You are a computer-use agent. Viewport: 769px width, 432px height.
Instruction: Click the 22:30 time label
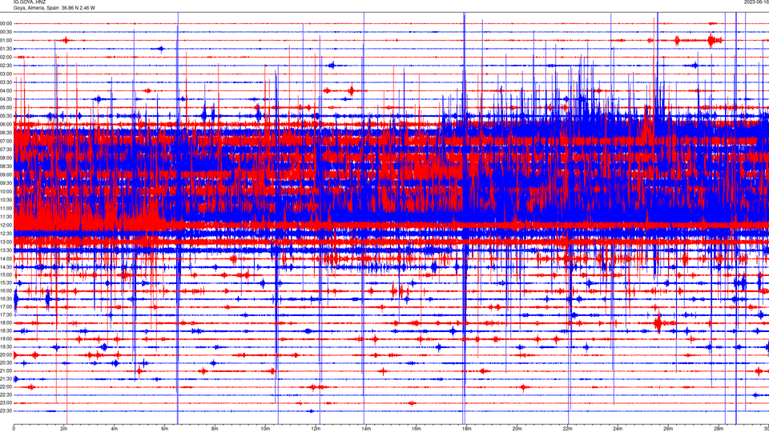6,394
